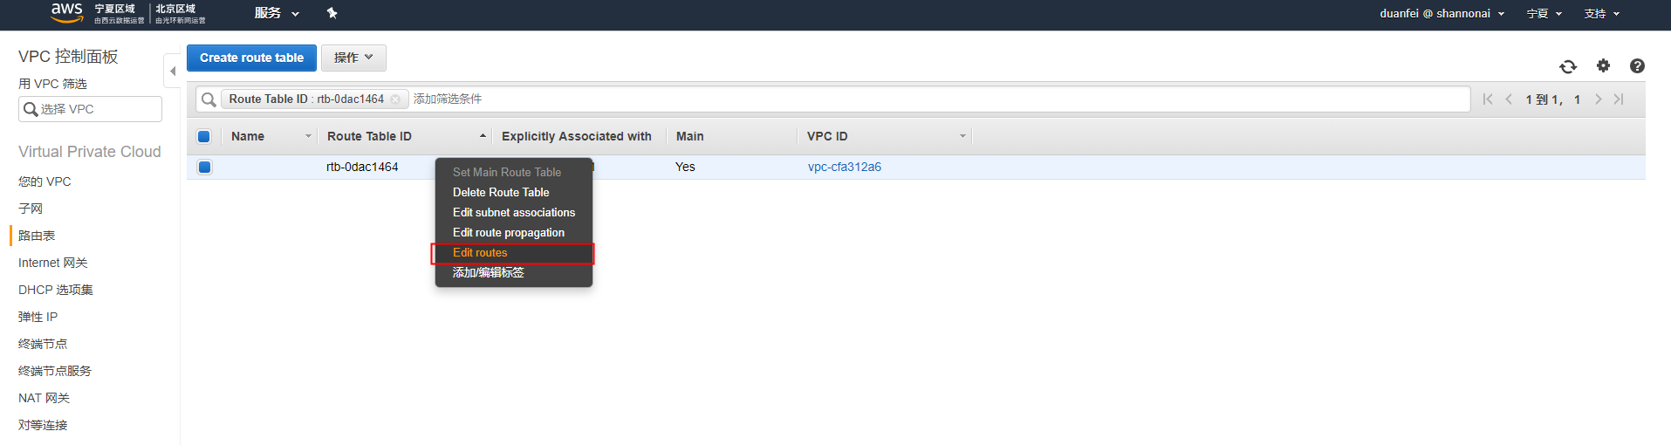Refresh the route table list
Viewport: 1671px width, 445px height.
pyautogui.click(x=1568, y=66)
